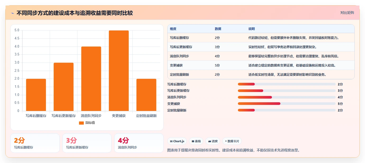
Task: Click the footer note starting 图表用于提醒决策者
Action: pos(234,150)
